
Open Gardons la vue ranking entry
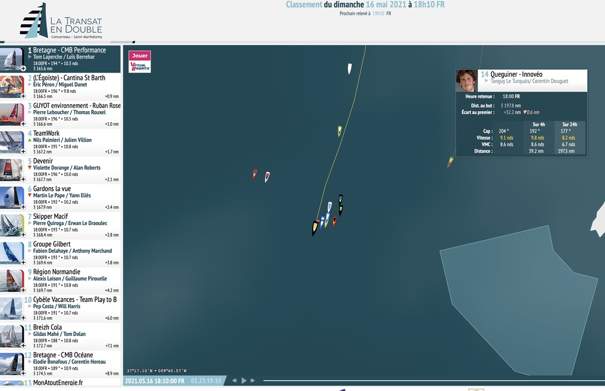tap(60, 197)
